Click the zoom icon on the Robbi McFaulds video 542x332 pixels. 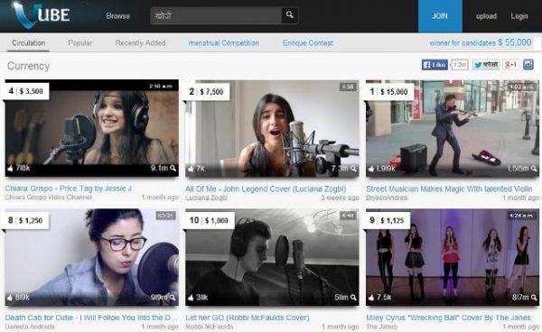(x=353, y=298)
